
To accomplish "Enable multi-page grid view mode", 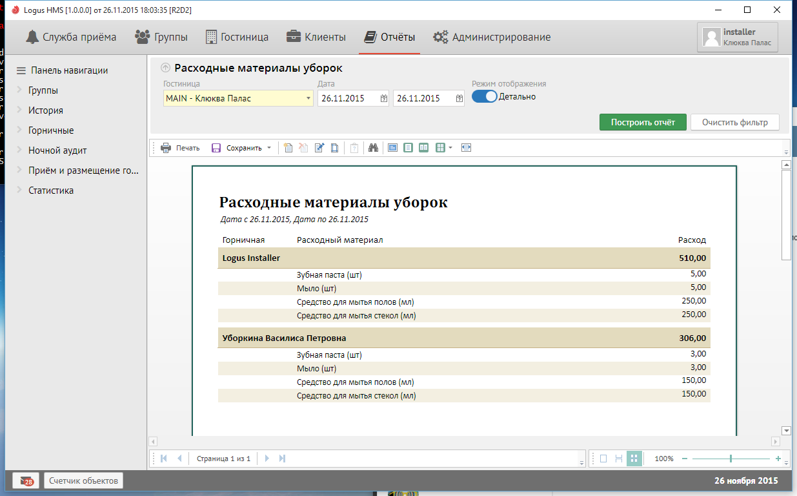I will pos(634,459).
